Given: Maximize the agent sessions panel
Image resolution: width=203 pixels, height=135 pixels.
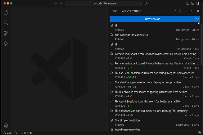Looking at the screenshot, I should coord(193,11).
